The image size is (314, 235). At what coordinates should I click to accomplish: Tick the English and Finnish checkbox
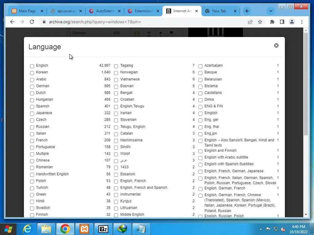[200, 151]
